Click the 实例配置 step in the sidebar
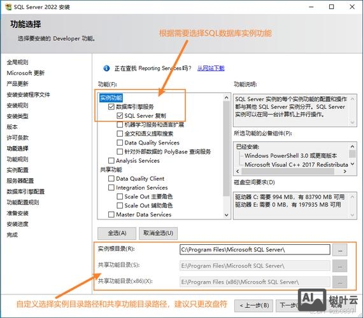Image resolution: width=363 pixels, height=318 pixels. 17,170
